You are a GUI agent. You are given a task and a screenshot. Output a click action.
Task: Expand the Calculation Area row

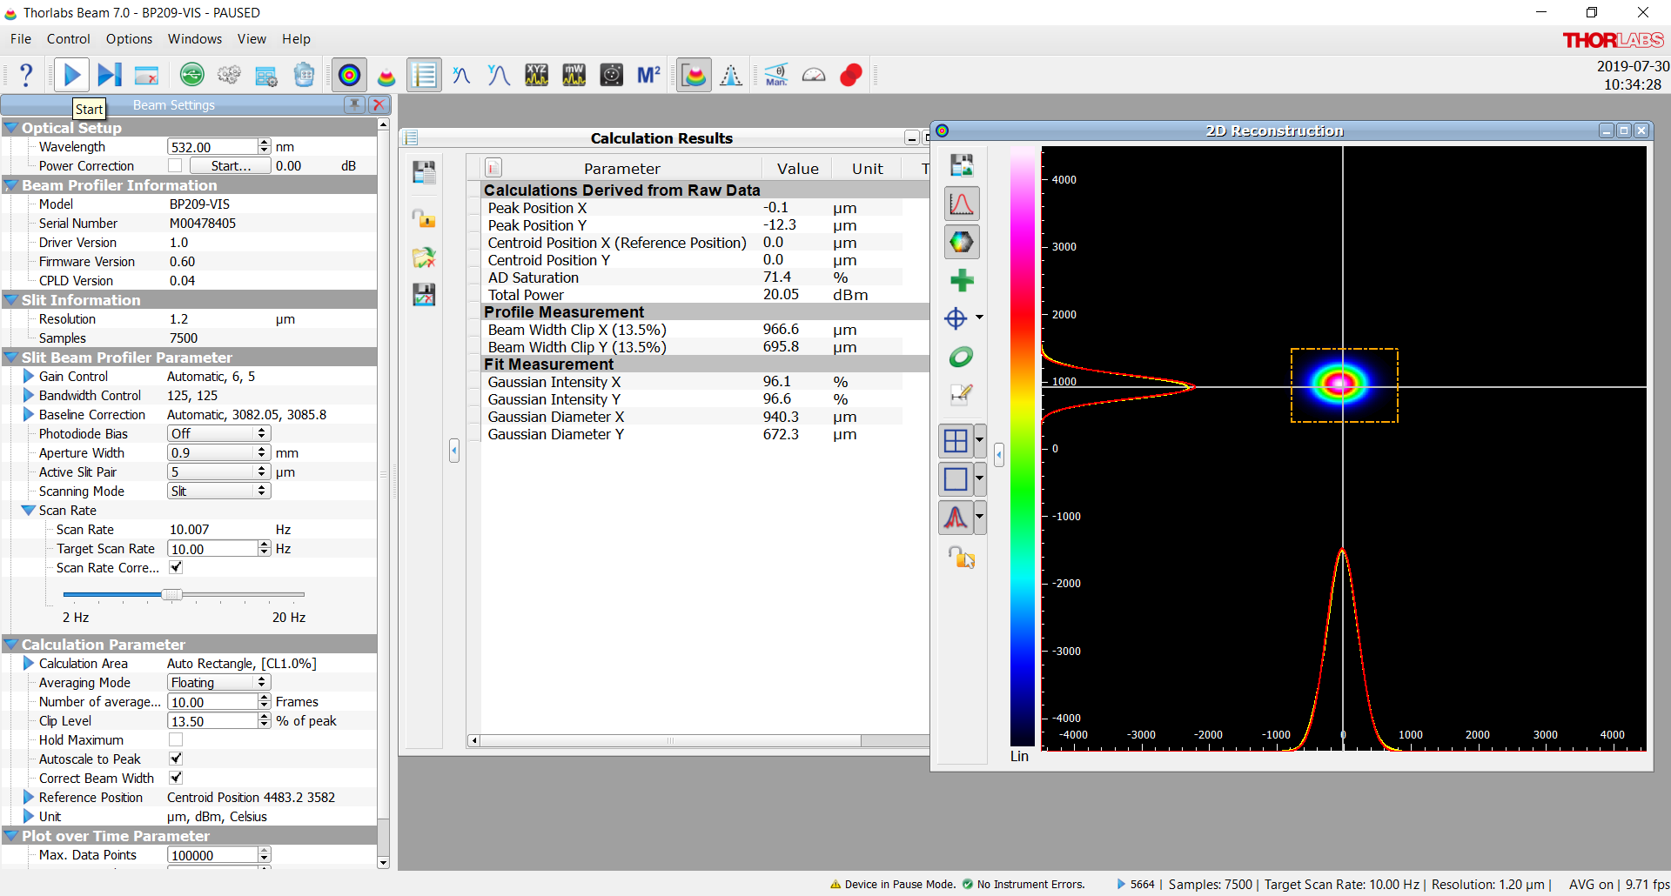pyautogui.click(x=29, y=664)
